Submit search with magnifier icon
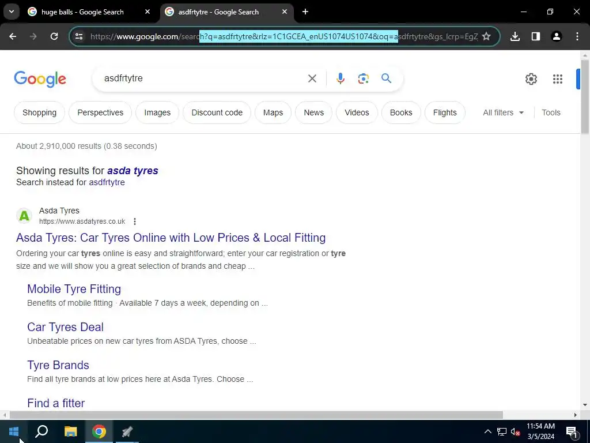 click(386, 78)
